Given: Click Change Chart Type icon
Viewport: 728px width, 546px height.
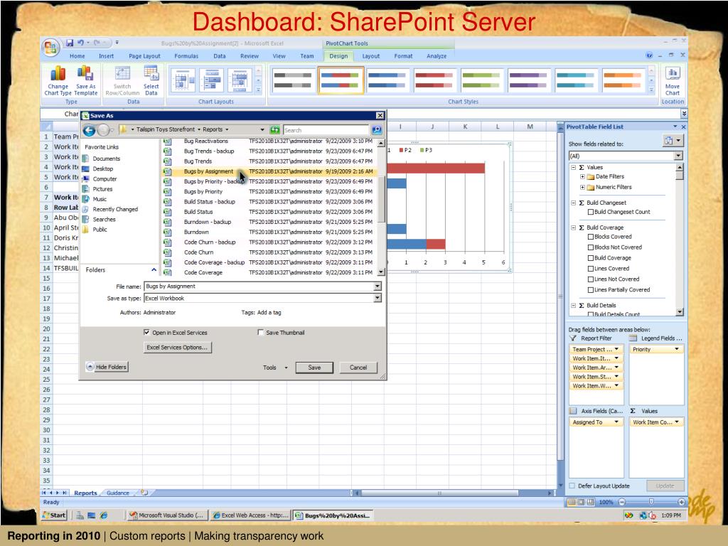Looking at the screenshot, I should tap(58, 73).
